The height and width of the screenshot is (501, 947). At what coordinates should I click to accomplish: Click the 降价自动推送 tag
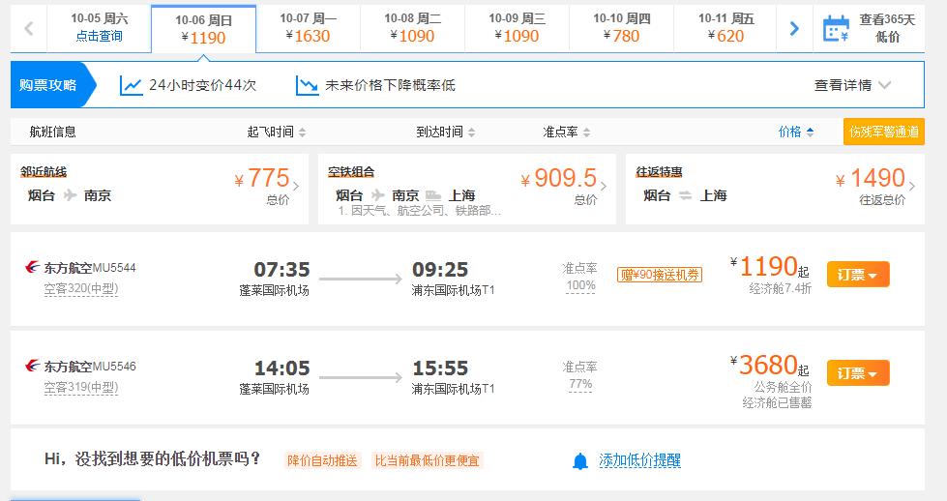pos(322,460)
